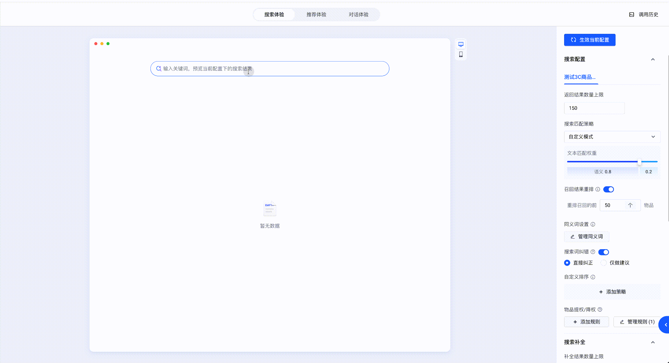Image resolution: width=669 pixels, height=363 pixels.
Task: Switch to mobile preview icon
Action: pos(461,54)
